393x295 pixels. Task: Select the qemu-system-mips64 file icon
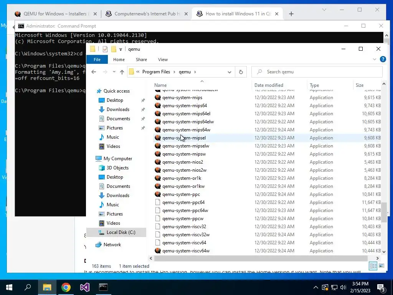pyautogui.click(x=158, y=106)
